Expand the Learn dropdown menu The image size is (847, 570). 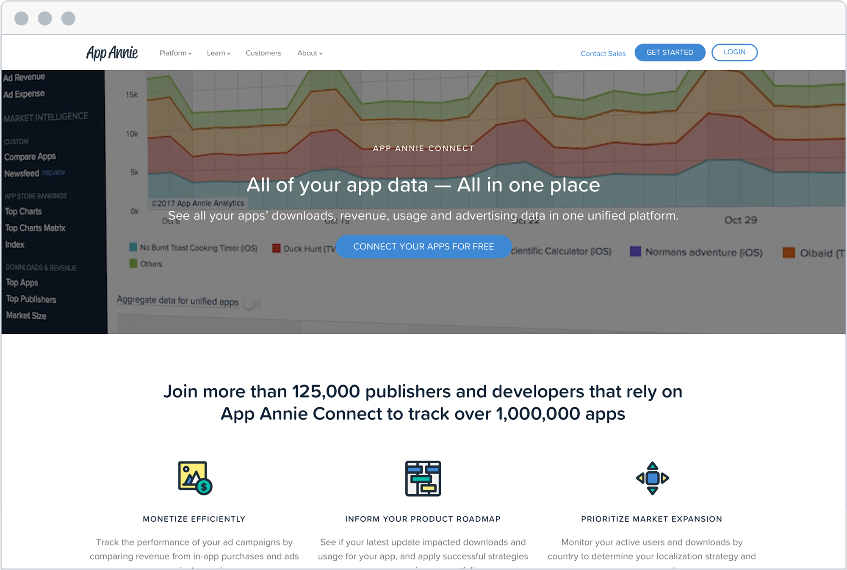(x=219, y=53)
